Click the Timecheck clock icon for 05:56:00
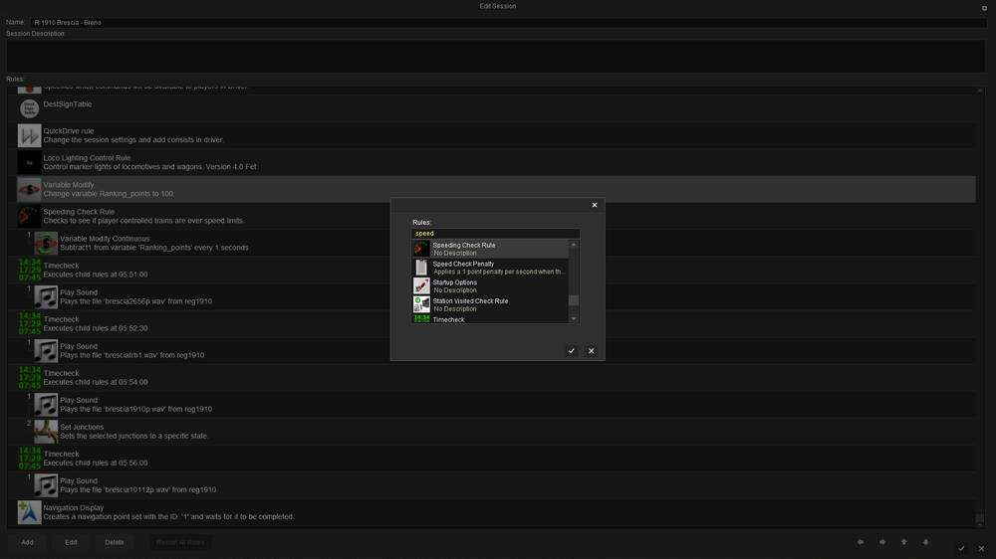 coord(29,459)
